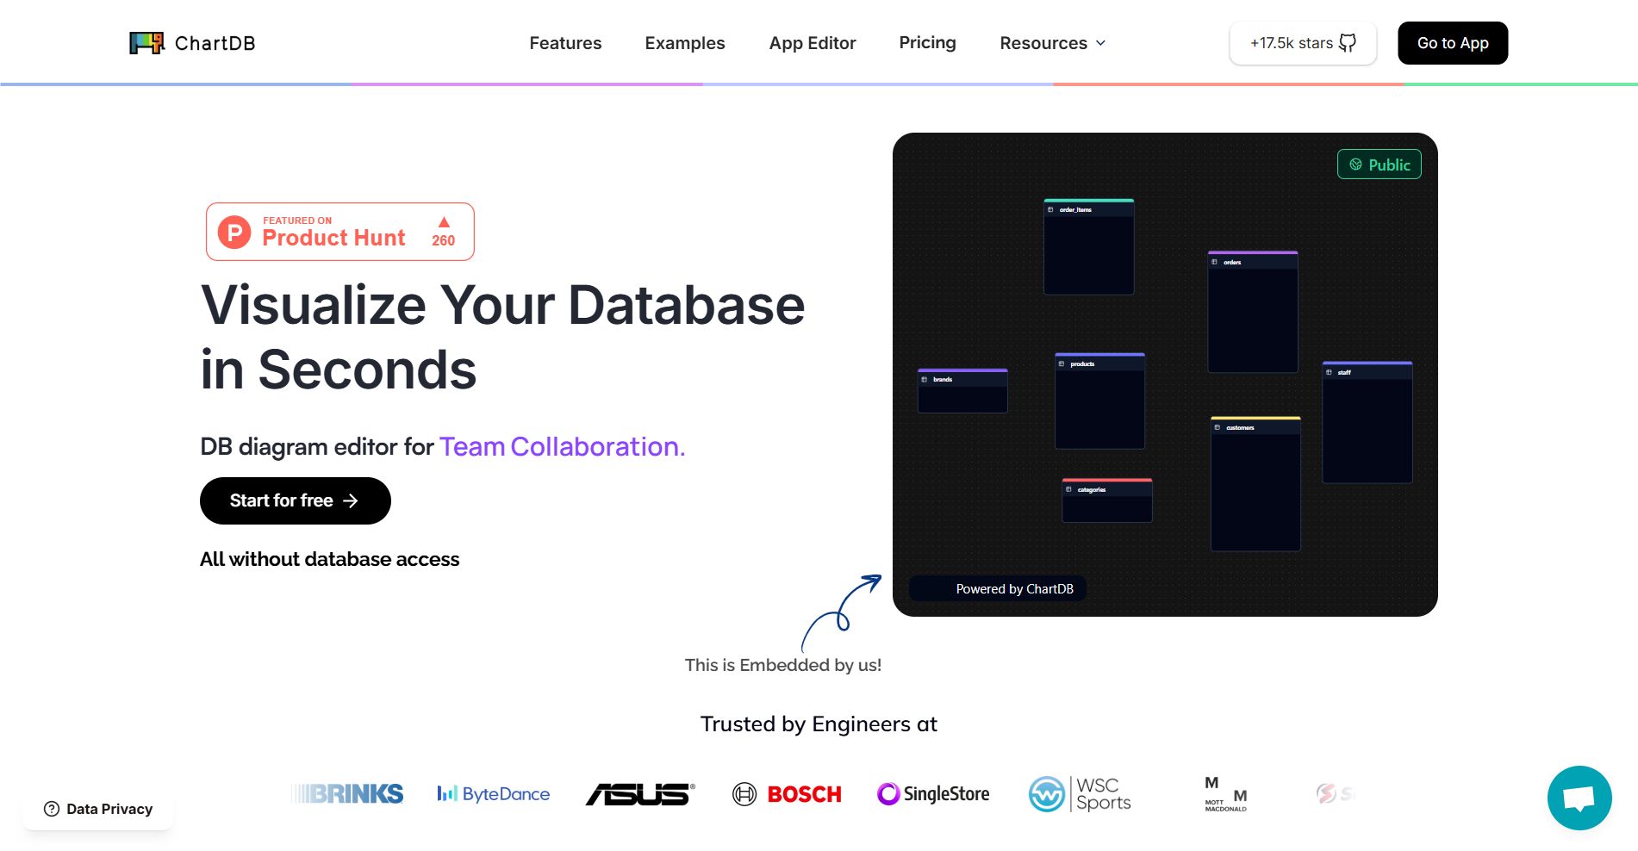Expand the Resources dropdown menu
Viewport: 1638px width, 851px height.
tap(1053, 43)
